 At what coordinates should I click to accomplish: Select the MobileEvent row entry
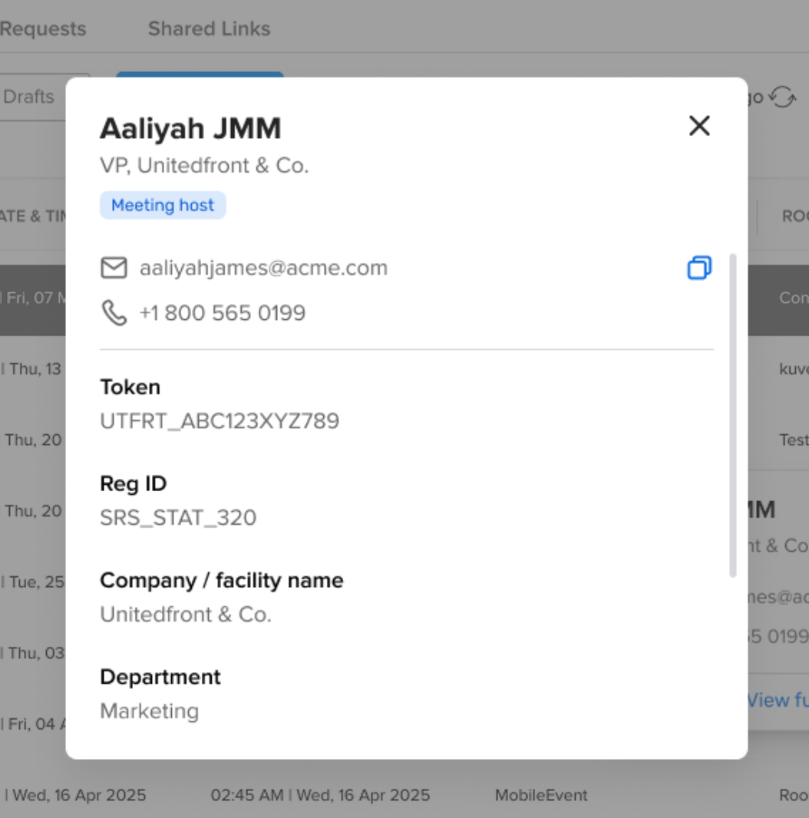(541, 795)
